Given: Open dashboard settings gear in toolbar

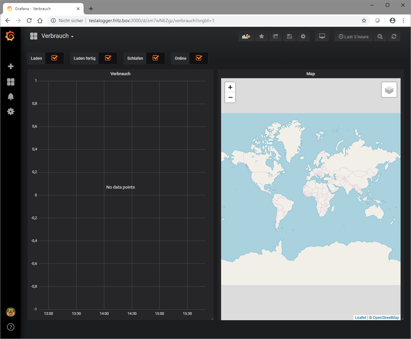Looking at the screenshot, I should coord(303,37).
